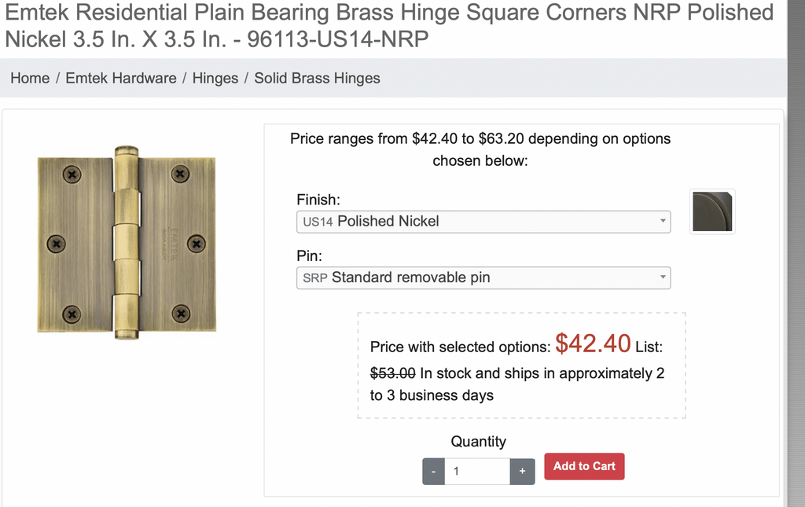The width and height of the screenshot is (805, 507).
Task: Click the struck-through $53.00 list price
Action: (x=392, y=373)
